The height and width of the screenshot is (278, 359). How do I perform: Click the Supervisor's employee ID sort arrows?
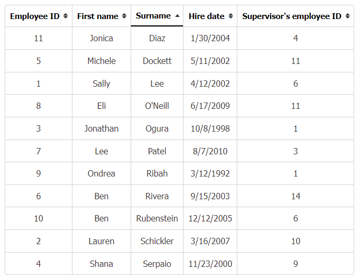click(347, 16)
